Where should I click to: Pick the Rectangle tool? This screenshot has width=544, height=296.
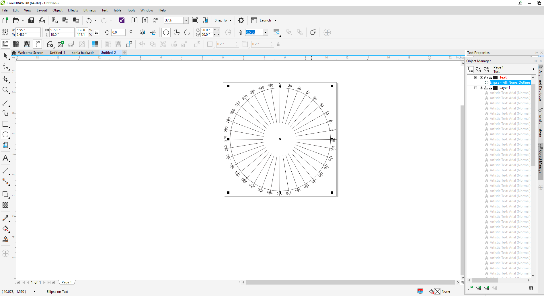coord(5,124)
